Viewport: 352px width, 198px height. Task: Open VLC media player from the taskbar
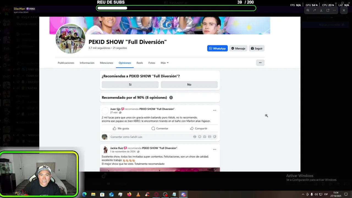138,194
